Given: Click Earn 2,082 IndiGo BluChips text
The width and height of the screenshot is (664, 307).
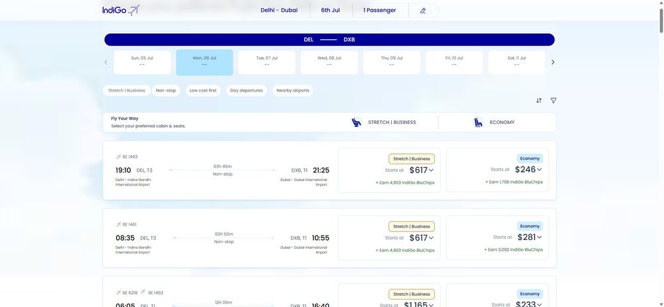Looking at the screenshot, I should tap(514, 250).
